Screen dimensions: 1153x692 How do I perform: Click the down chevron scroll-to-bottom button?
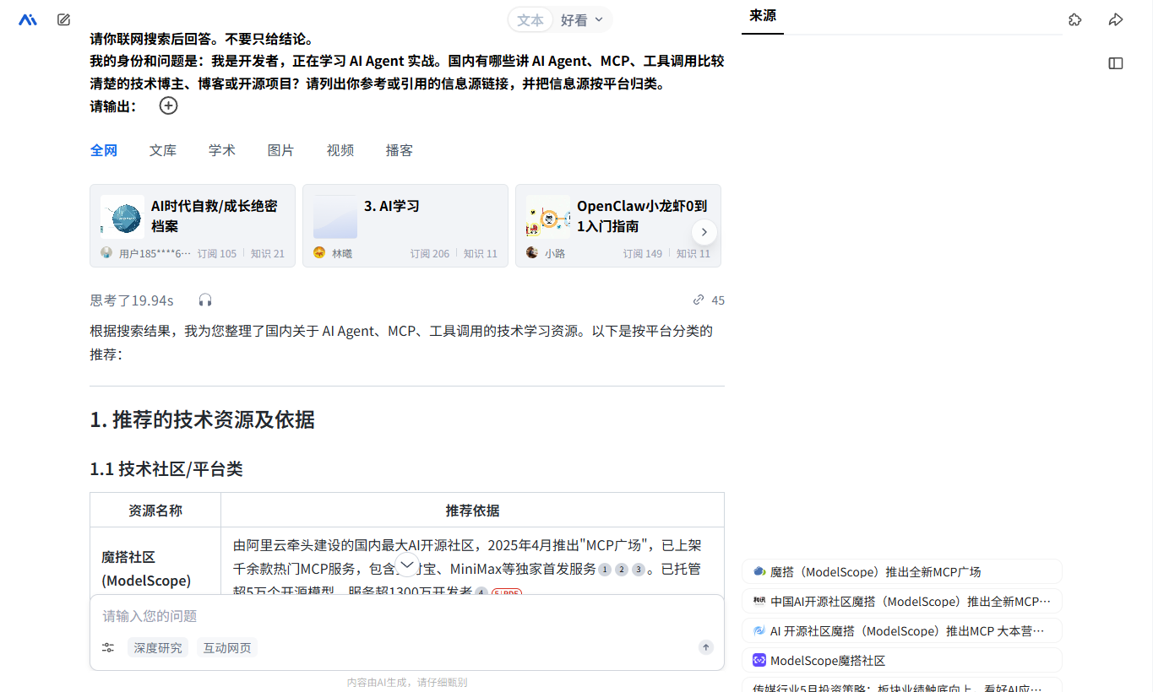[x=407, y=565]
